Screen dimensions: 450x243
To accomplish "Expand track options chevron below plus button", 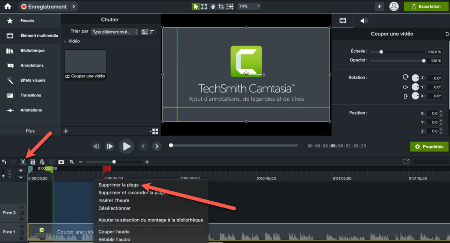I will [21, 177].
